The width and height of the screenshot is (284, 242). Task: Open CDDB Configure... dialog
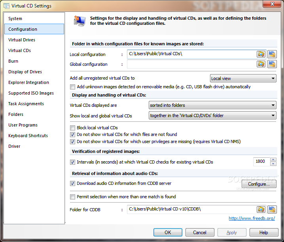[x=259, y=184]
